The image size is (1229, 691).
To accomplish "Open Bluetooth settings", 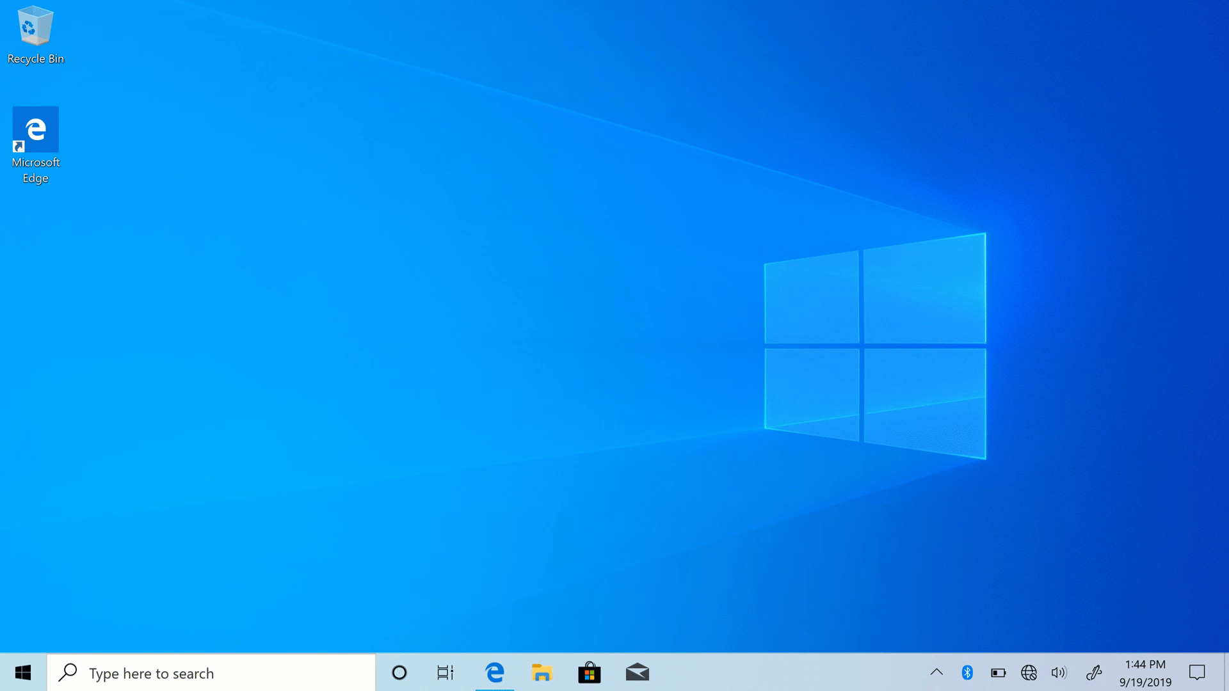I will (x=966, y=672).
